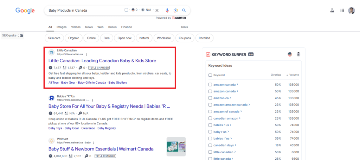Clear the search box with the X icon
Image resolution: width=360 pixels, height=160 pixels.
pos(157,10)
